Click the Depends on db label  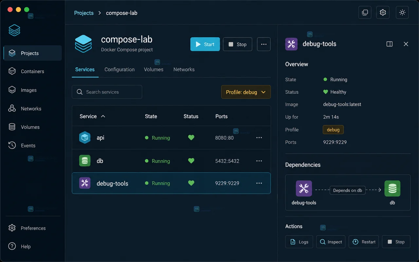pos(347,190)
